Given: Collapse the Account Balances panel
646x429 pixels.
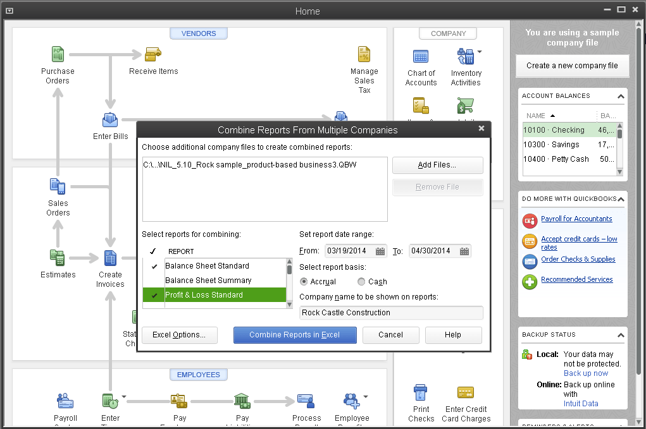Looking at the screenshot, I should [x=621, y=97].
